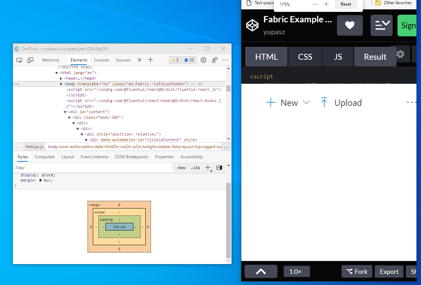Reset the 175% text zoom

(x=346, y=4)
